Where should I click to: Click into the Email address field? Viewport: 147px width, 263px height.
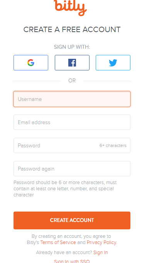[x=72, y=122]
